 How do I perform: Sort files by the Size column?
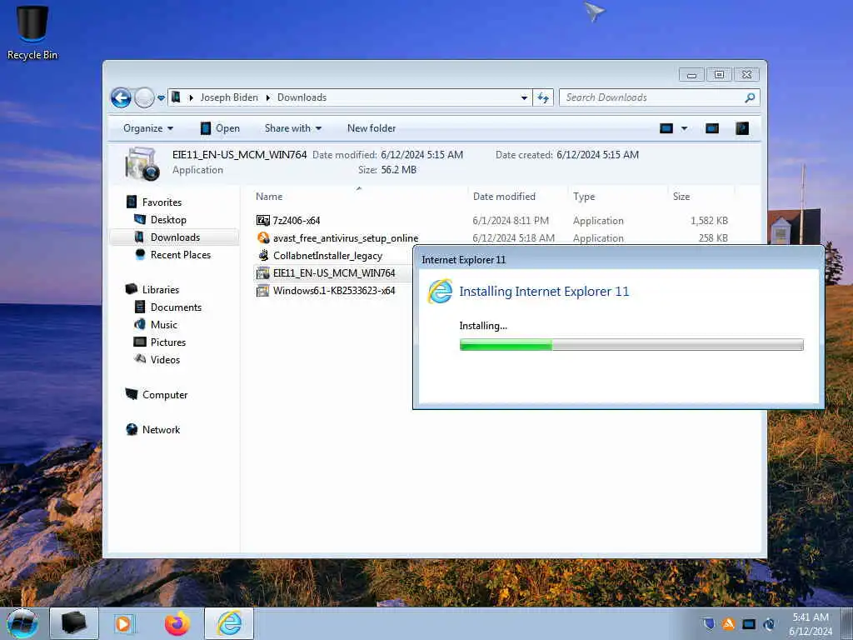681,197
